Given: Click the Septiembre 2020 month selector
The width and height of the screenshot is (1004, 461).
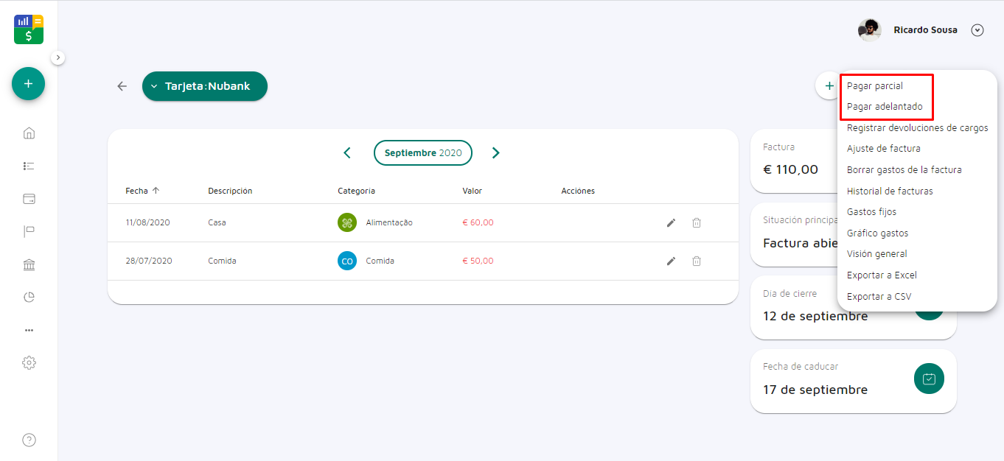Looking at the screenshot, I should point(423,152).
